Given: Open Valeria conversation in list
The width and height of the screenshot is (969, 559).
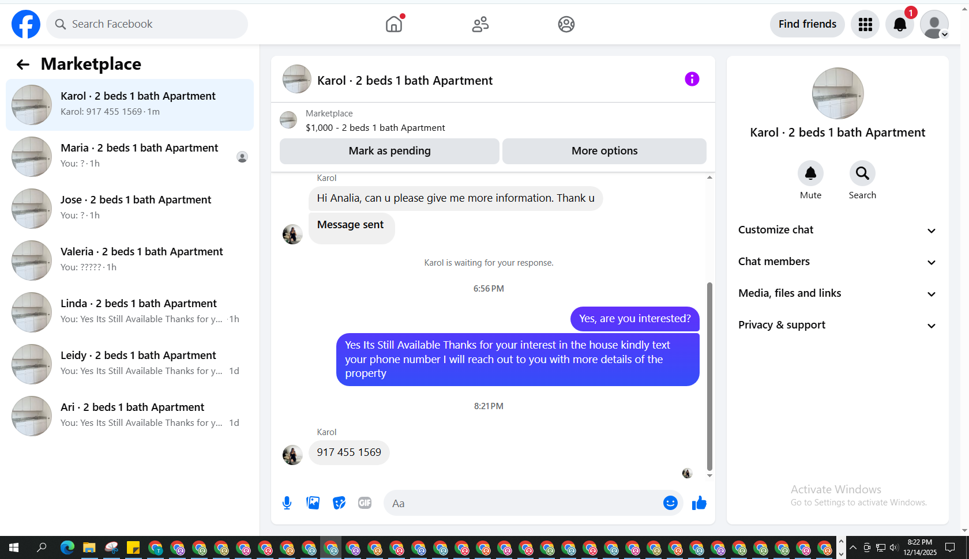Looking at the screenshot, I should point(130,260).
